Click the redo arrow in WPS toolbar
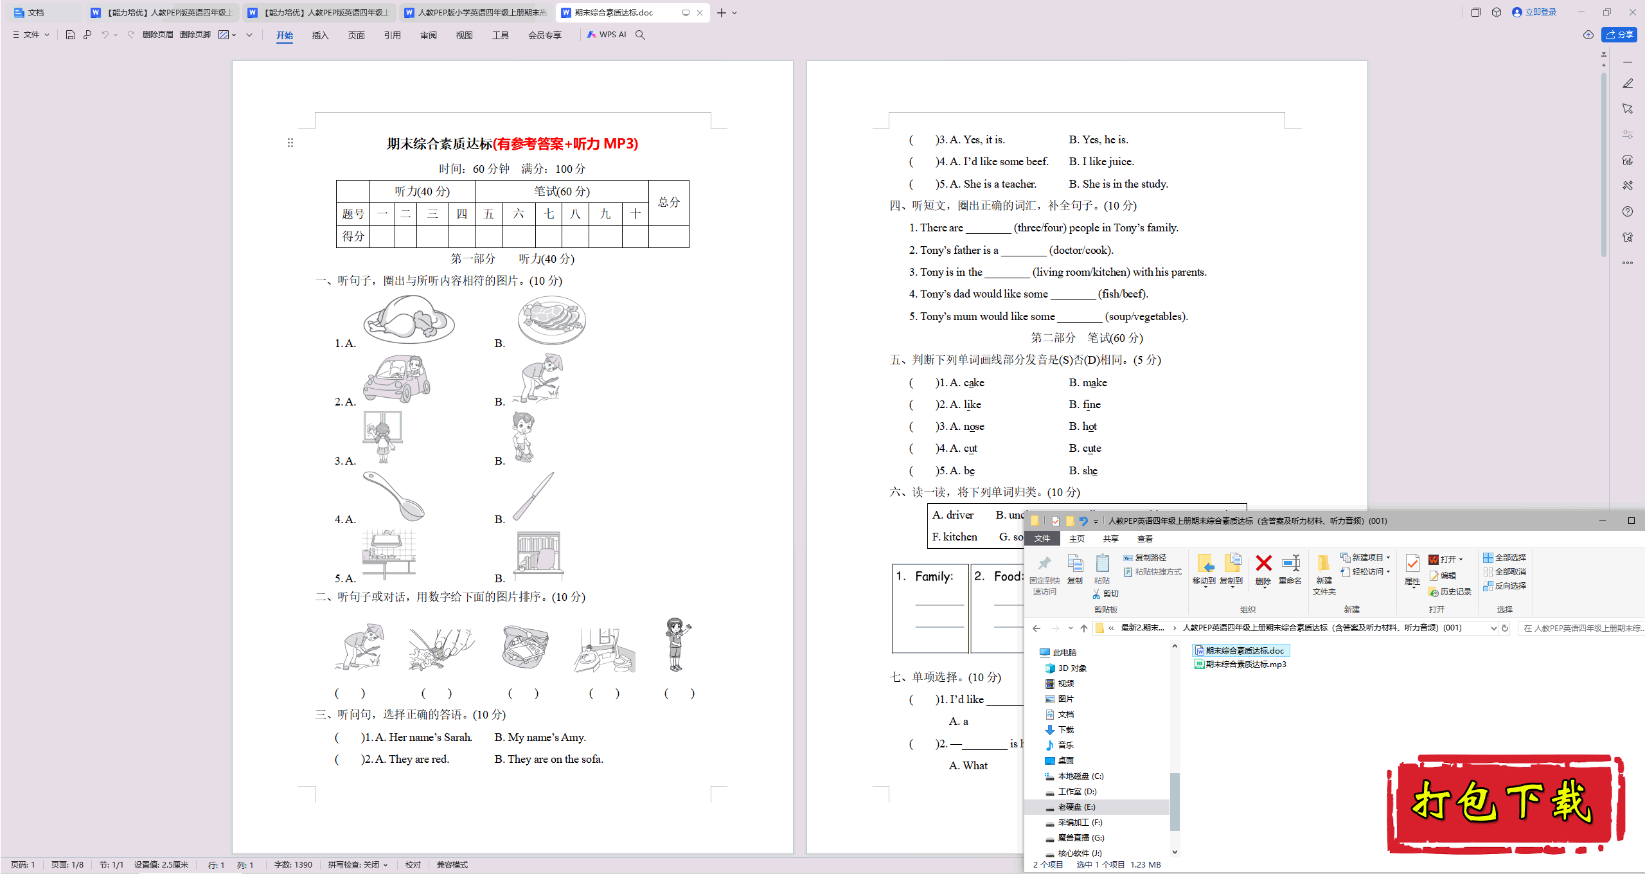Screen dimensions: 1645x874 131,35
